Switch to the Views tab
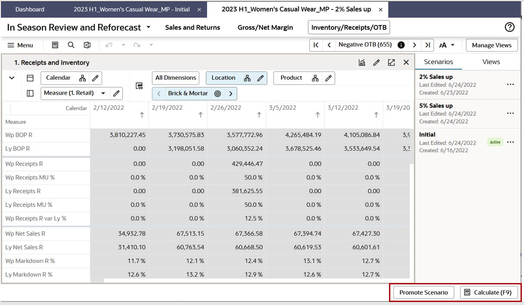 tap(491, 62)
